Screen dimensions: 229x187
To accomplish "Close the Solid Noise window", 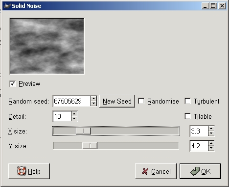I will [222, 6].
